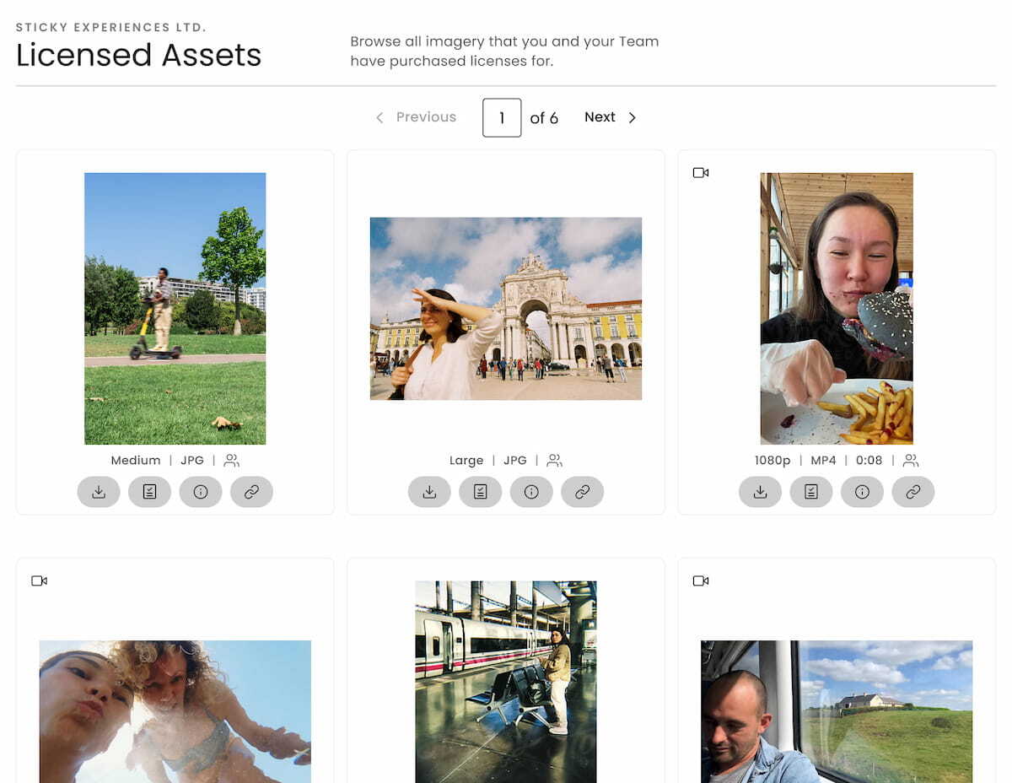This screenshot has height=783, width=1012.
Task: Show info for the scooter rider photo
Action: point(201,492)
